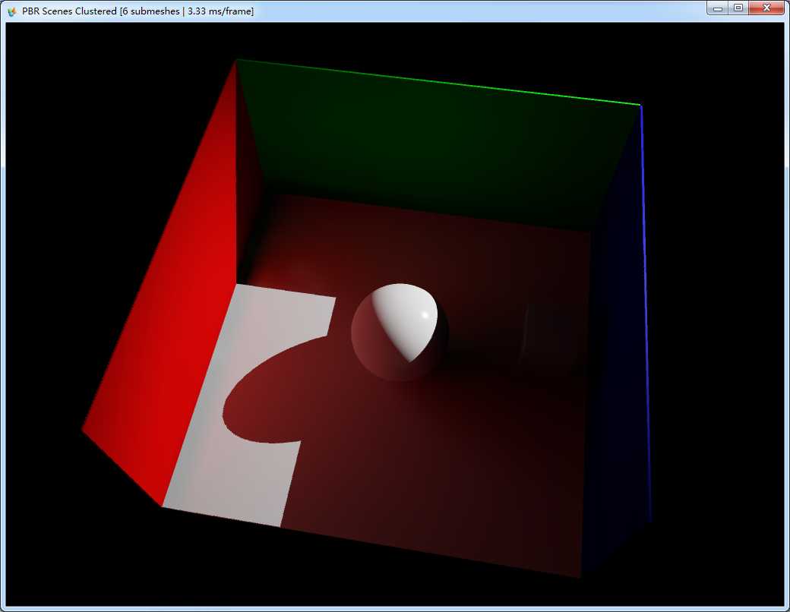Viewport: 790px width, 612px height.
Task: Minimize the PBR Scenes Clustered window
Action: pos(718,8)
